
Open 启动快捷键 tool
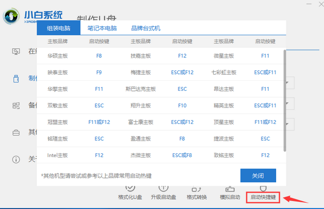pos(263,197)
